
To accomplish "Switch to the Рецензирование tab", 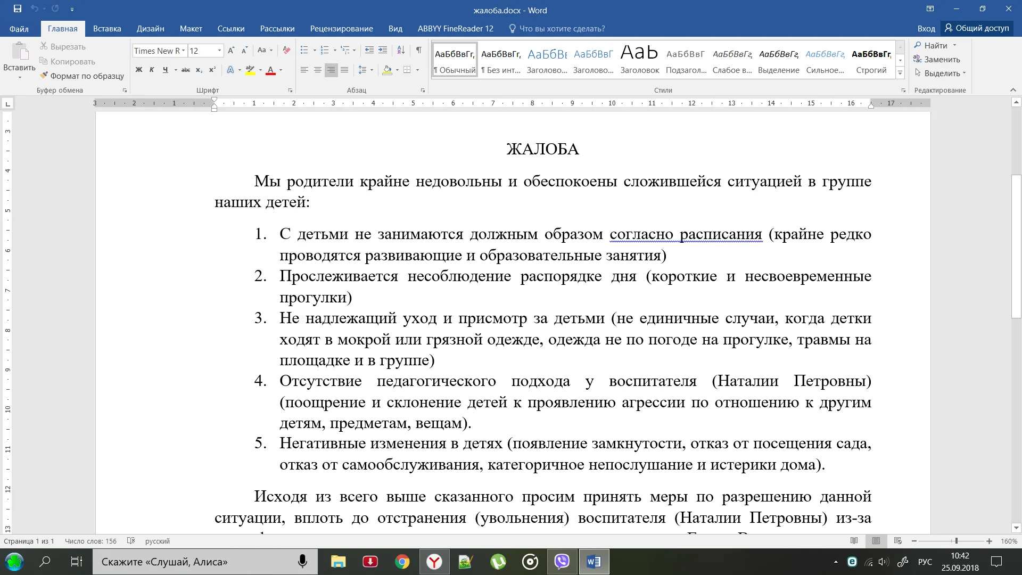I will tap(341, 29).
